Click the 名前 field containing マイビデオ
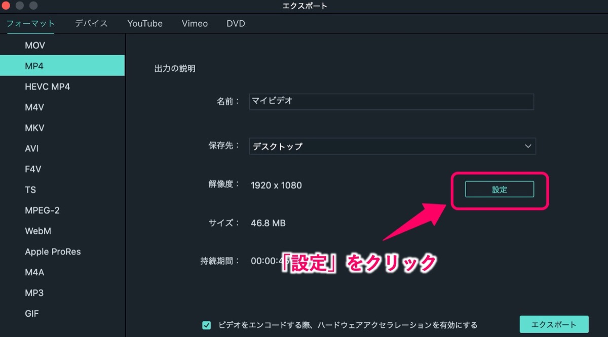This screenshot has width=608, height=337. (392, 101)
